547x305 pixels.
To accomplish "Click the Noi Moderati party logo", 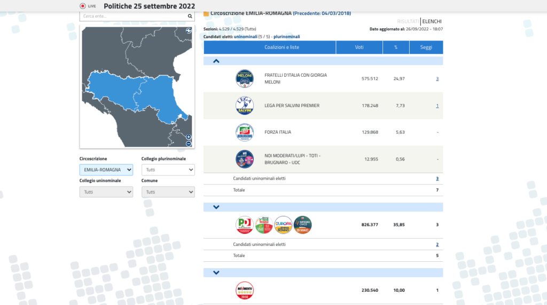I will [x=245, y=159].
